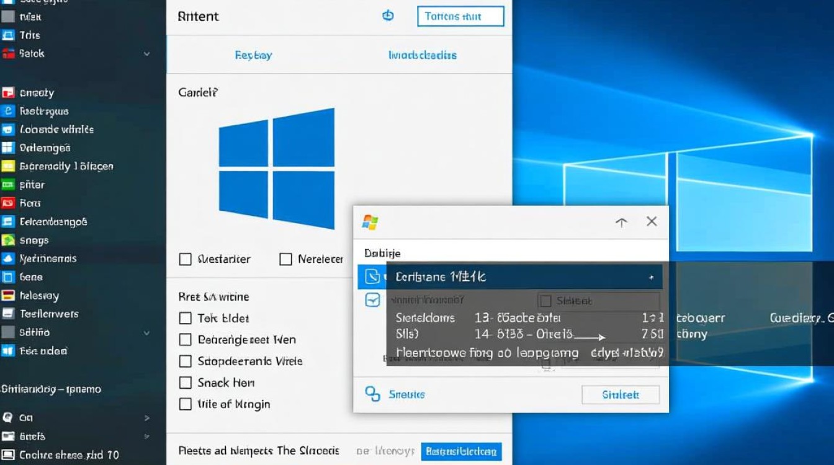Click the colorful Windows flag icon in dialog
This screenshot has height=465, width=834.
click(370, 222)
